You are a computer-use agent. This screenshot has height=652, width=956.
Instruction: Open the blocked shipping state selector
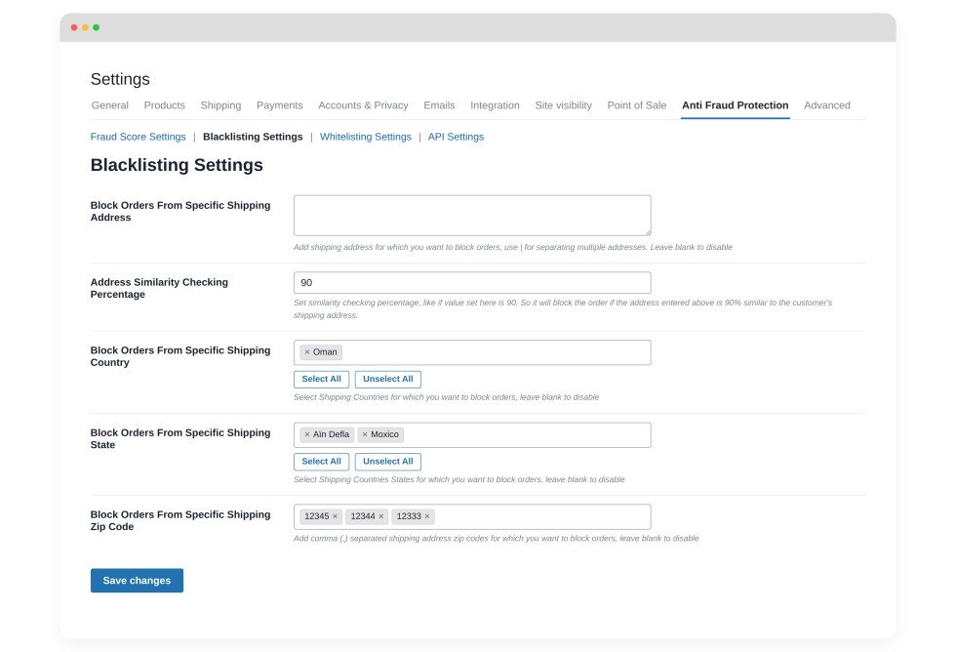tap(472, 435)
